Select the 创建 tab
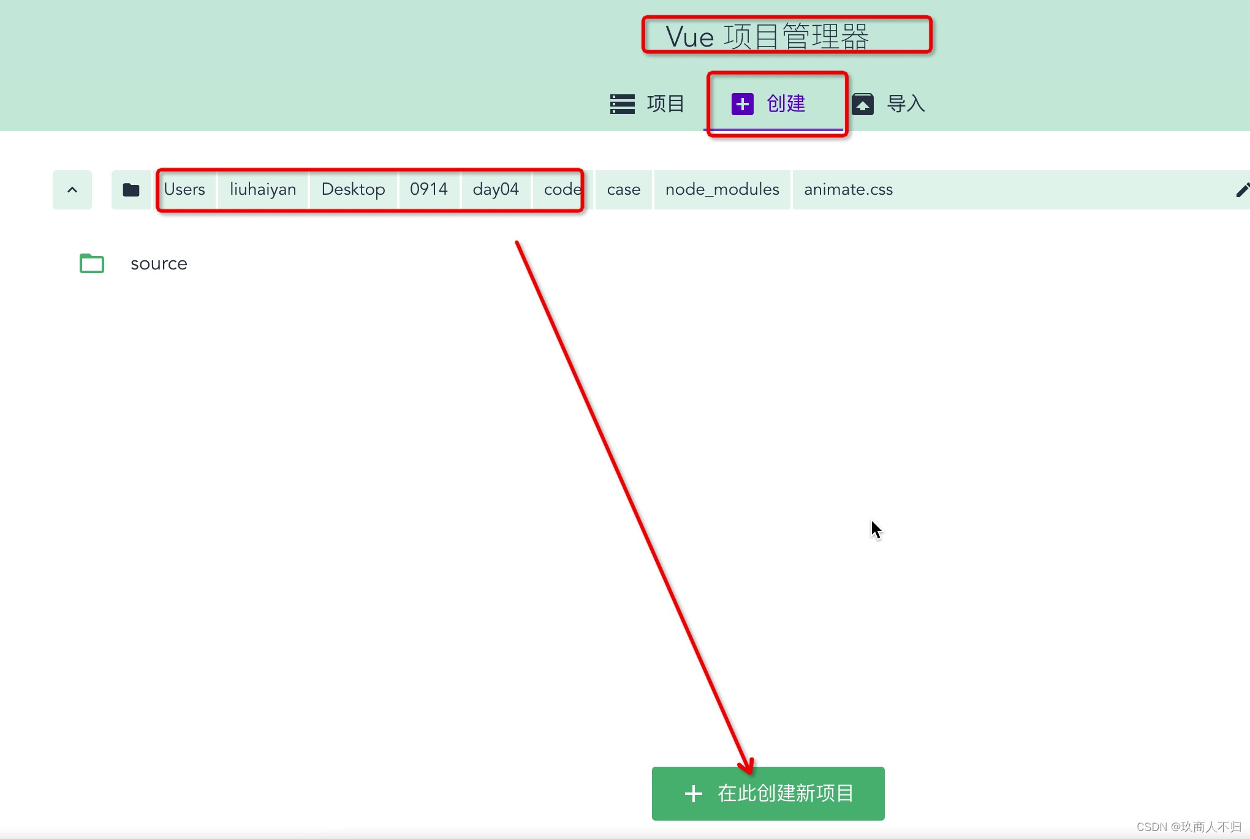The height and width of the screenshot is (839, 1250). tap(786, 103)
